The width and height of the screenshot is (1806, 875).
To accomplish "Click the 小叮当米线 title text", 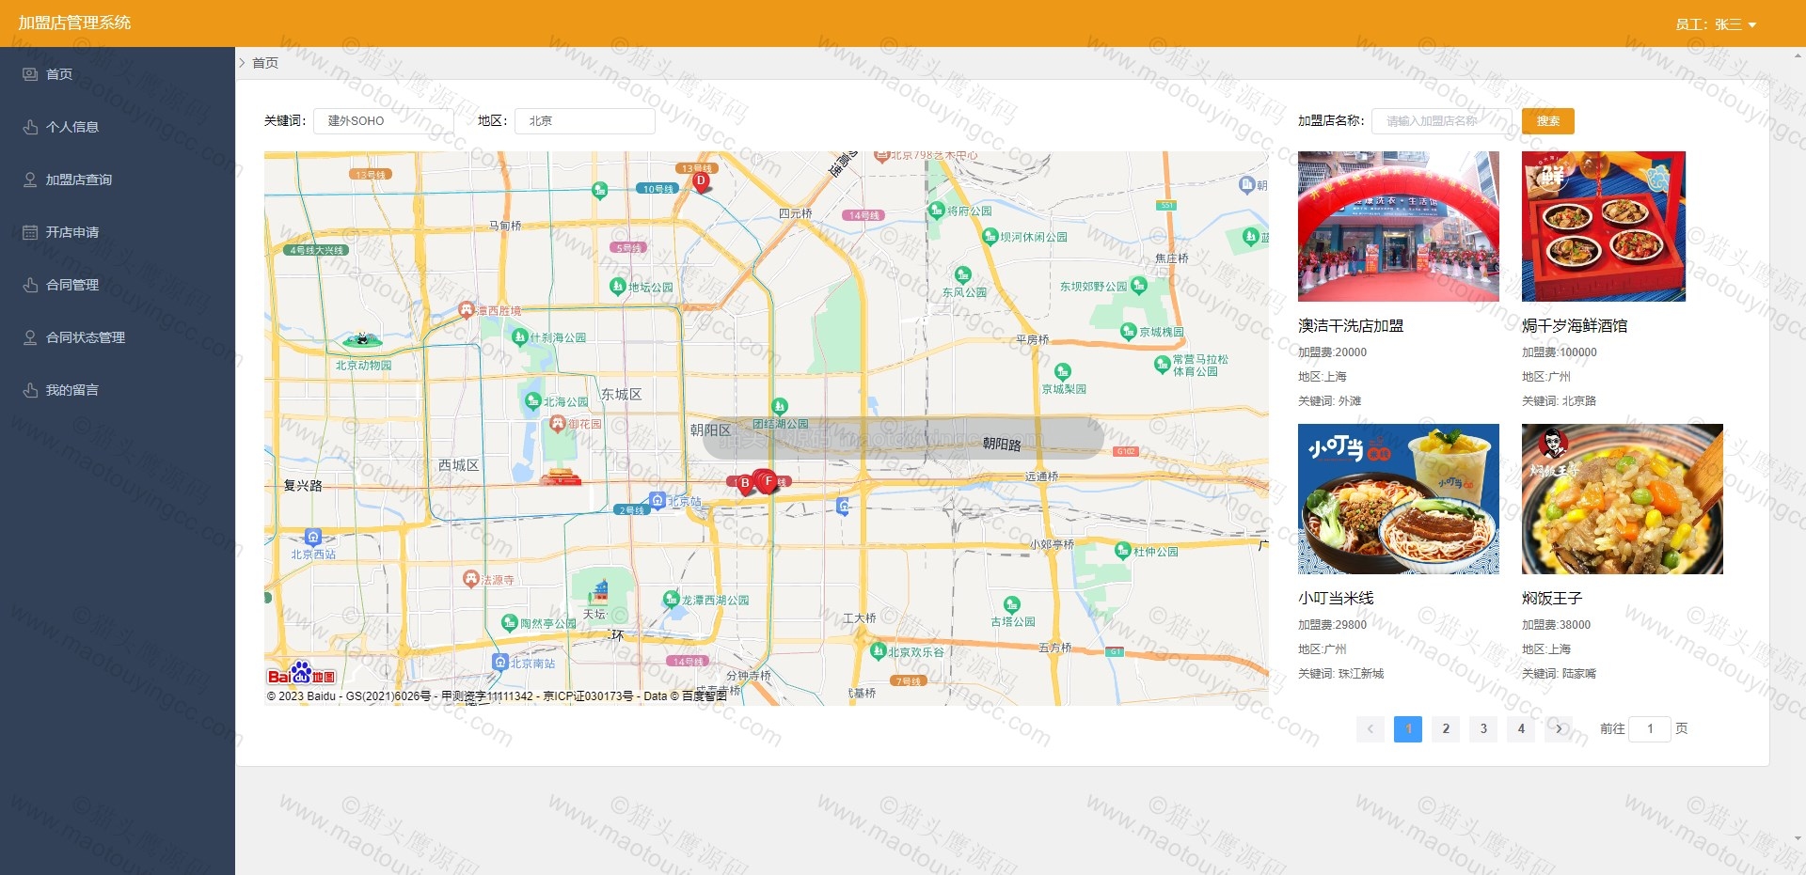I will tap(1336, 599).
